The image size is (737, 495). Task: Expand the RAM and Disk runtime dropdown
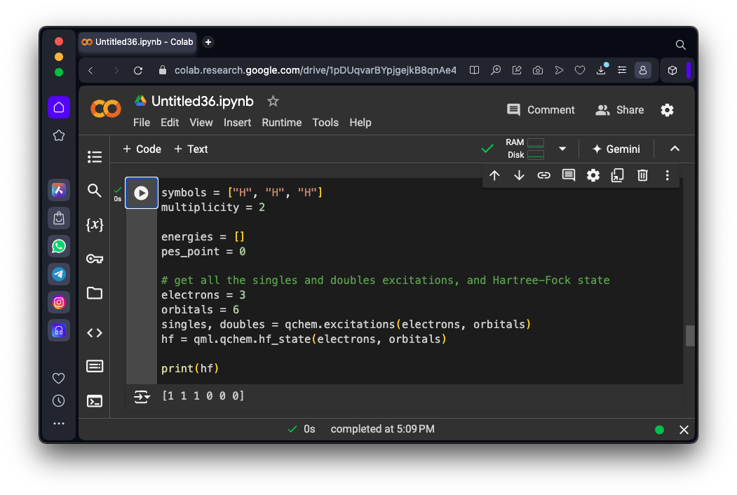(562, 149)
